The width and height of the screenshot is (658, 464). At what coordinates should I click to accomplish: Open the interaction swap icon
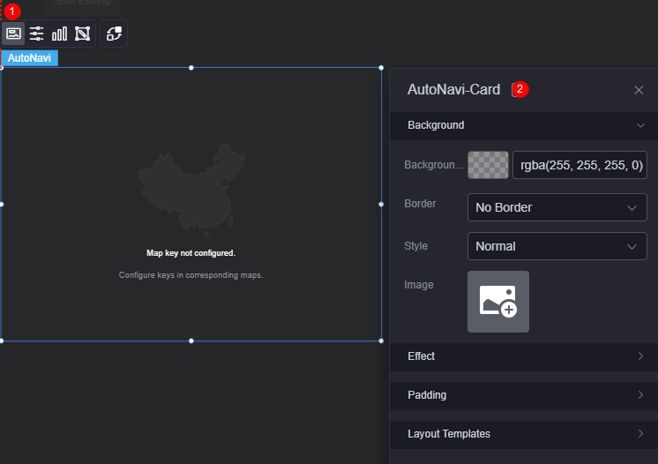[x=114, y=34]
